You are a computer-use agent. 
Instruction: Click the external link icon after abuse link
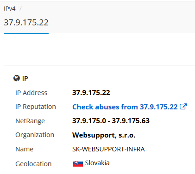pyautogui.click(x=183, y=107)
